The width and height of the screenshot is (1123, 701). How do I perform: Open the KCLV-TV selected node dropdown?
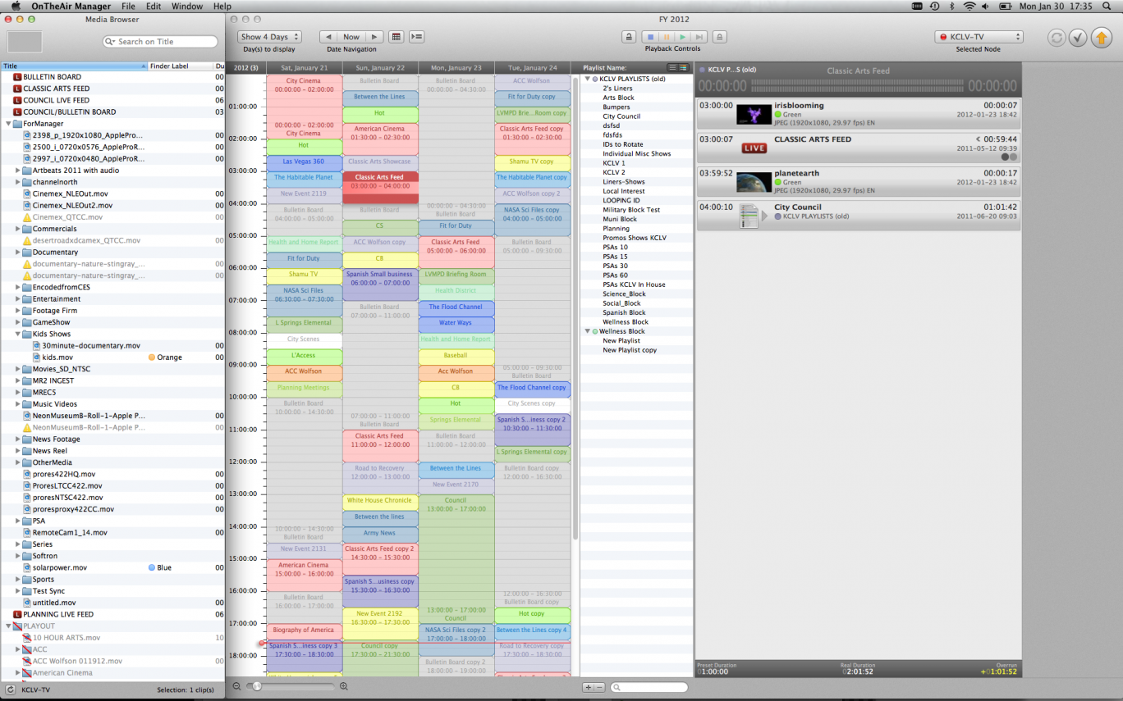979,37
